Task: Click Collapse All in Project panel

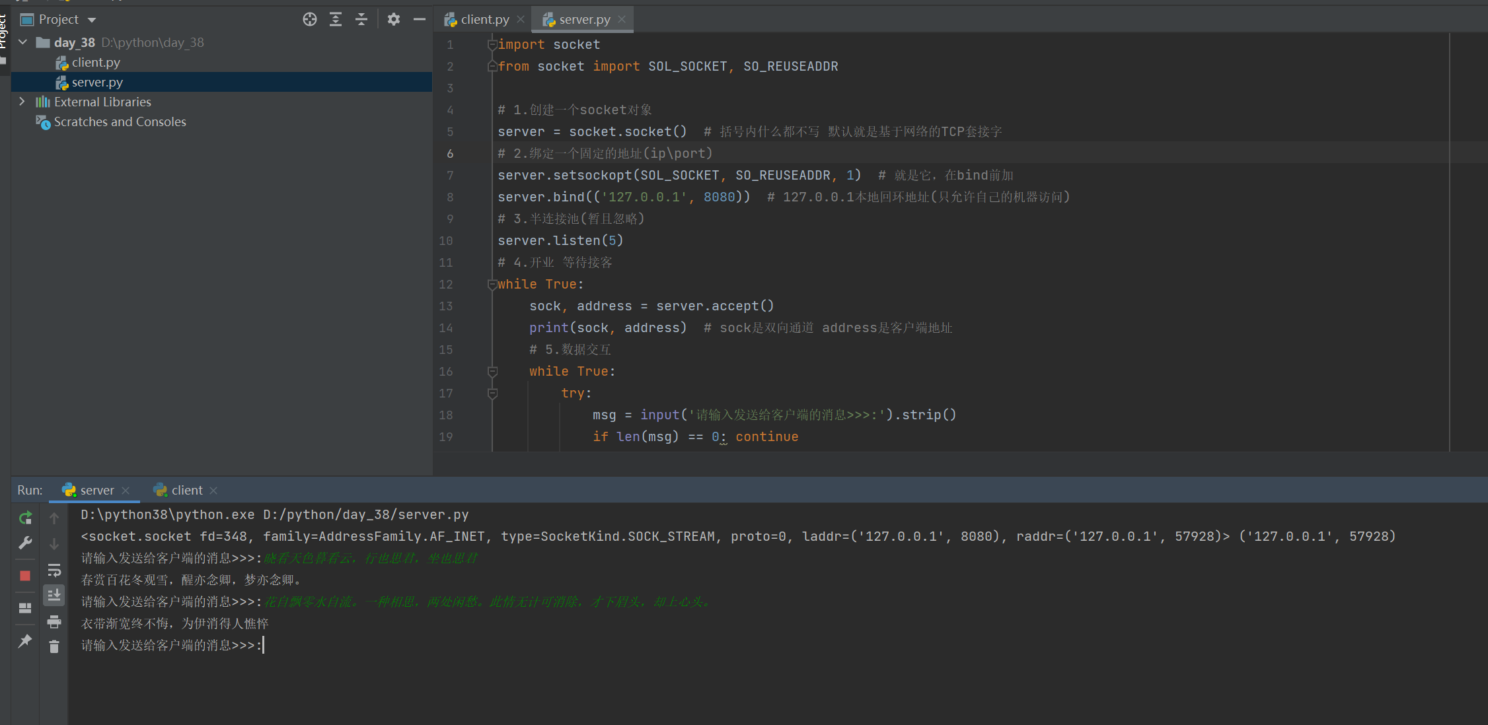Action: tap(361, 19)
